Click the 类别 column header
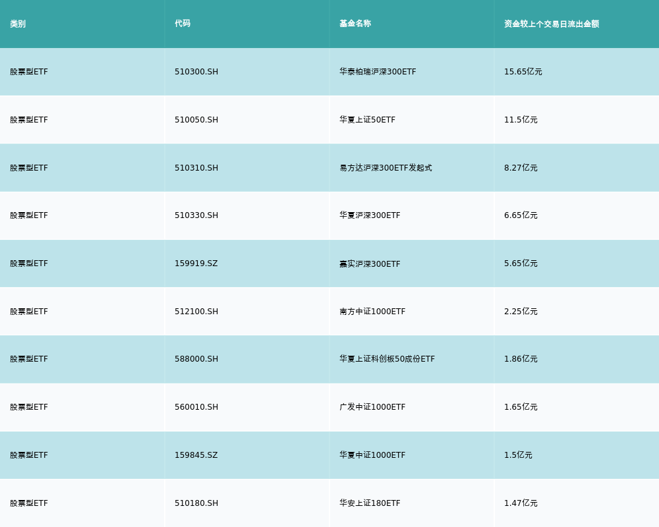This screenshot has height=527, width=659. click(18, 24)
